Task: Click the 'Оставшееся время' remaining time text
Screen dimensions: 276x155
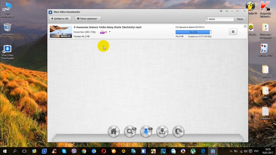Action: click(190, 27)
